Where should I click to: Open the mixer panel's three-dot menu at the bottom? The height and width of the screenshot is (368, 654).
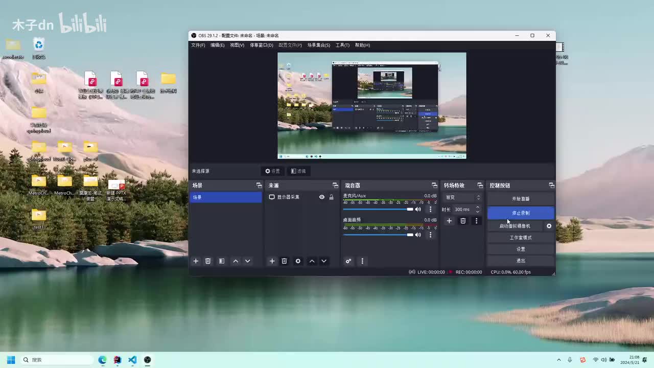[x=362, y=261]
